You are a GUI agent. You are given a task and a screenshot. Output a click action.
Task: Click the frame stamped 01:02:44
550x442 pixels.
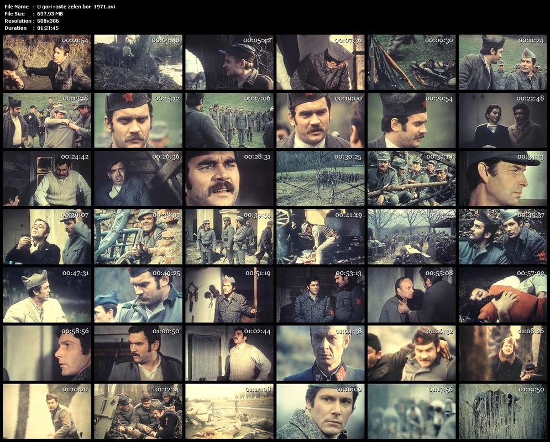(x=229, y=353)
